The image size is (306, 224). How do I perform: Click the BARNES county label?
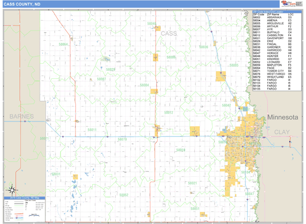21,117
